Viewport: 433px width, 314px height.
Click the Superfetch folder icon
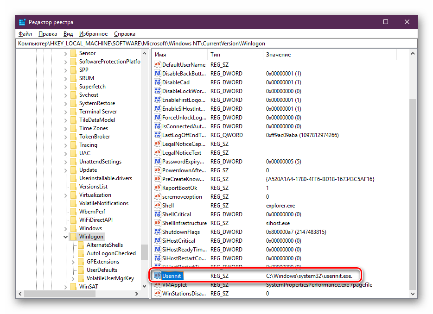click(x=73, y=87)
